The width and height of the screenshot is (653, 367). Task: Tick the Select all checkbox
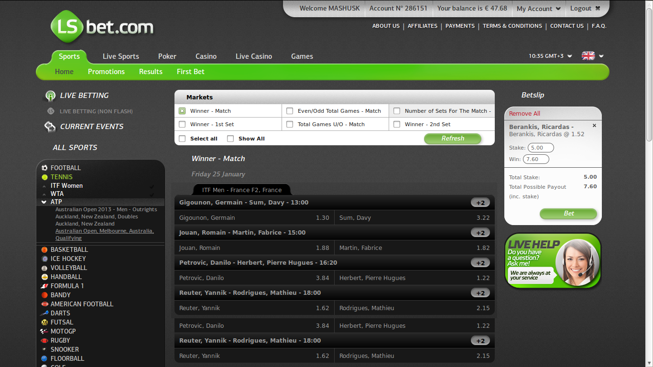tap(182, 139)
